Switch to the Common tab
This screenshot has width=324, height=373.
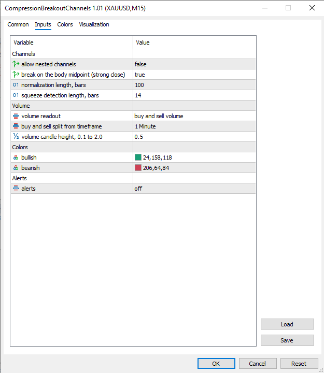click(18, 24)
